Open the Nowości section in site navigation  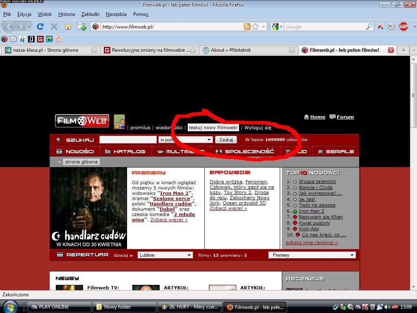pyautogui.click(x=75, y=152)
